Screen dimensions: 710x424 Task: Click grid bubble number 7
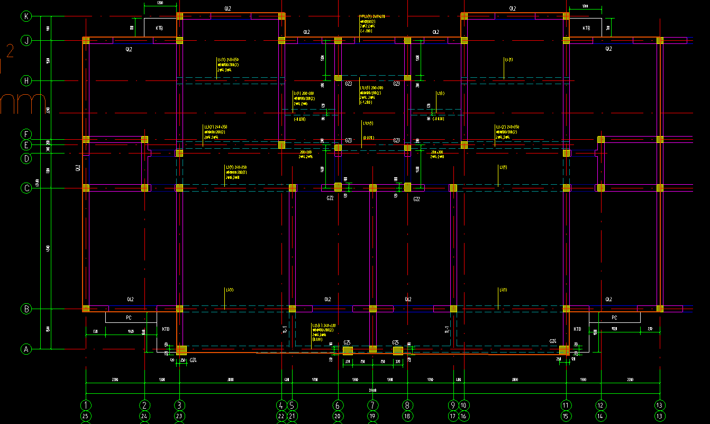[373, 405]
